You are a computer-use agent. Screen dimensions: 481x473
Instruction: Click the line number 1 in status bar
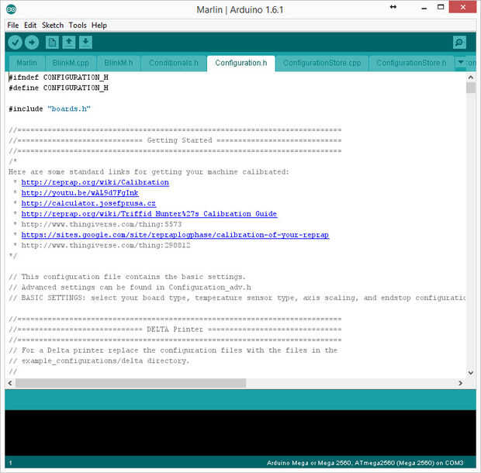click(10, 463)
